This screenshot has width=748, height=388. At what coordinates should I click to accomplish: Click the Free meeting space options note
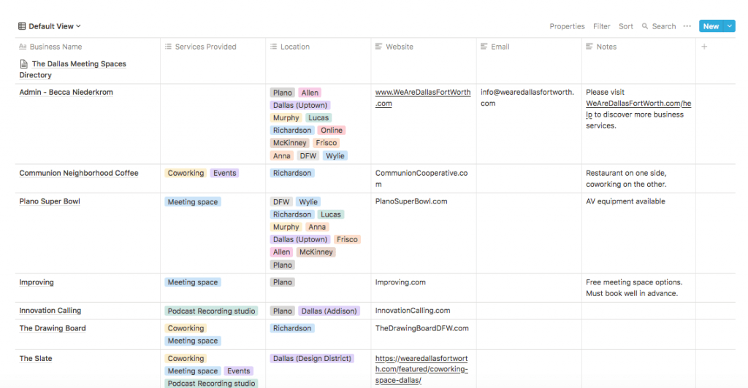click(634, 287)
